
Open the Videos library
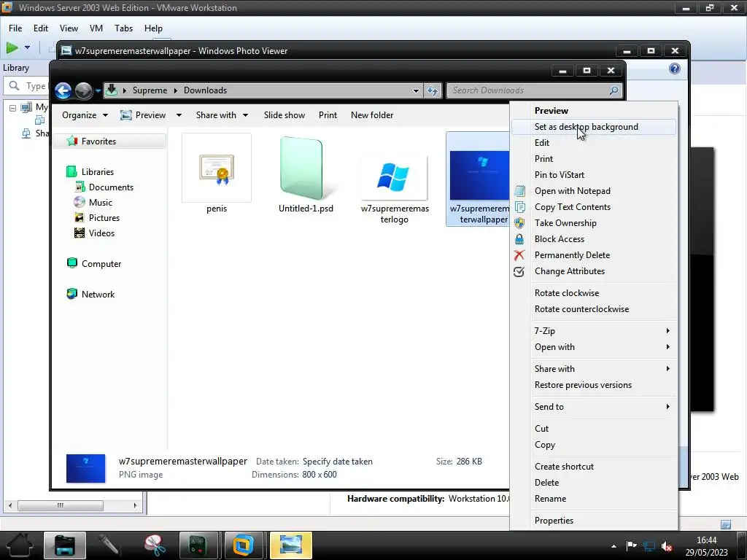[94, 233]
